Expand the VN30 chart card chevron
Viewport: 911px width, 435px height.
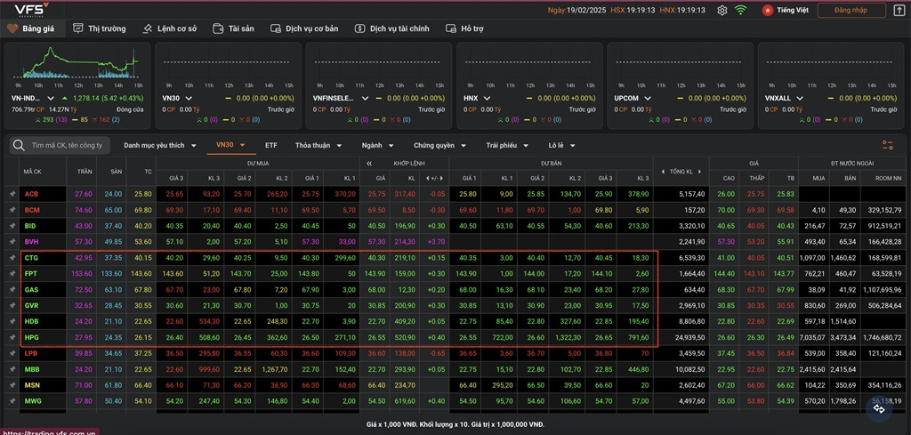point(189,98)
